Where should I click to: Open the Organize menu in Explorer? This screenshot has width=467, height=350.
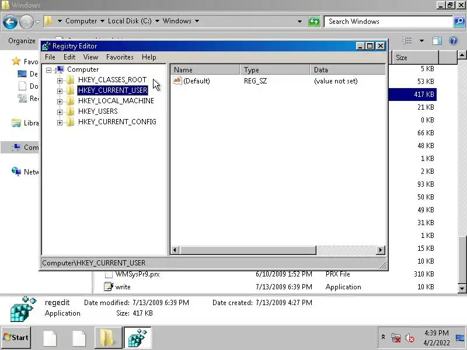[x=22, y=41]
